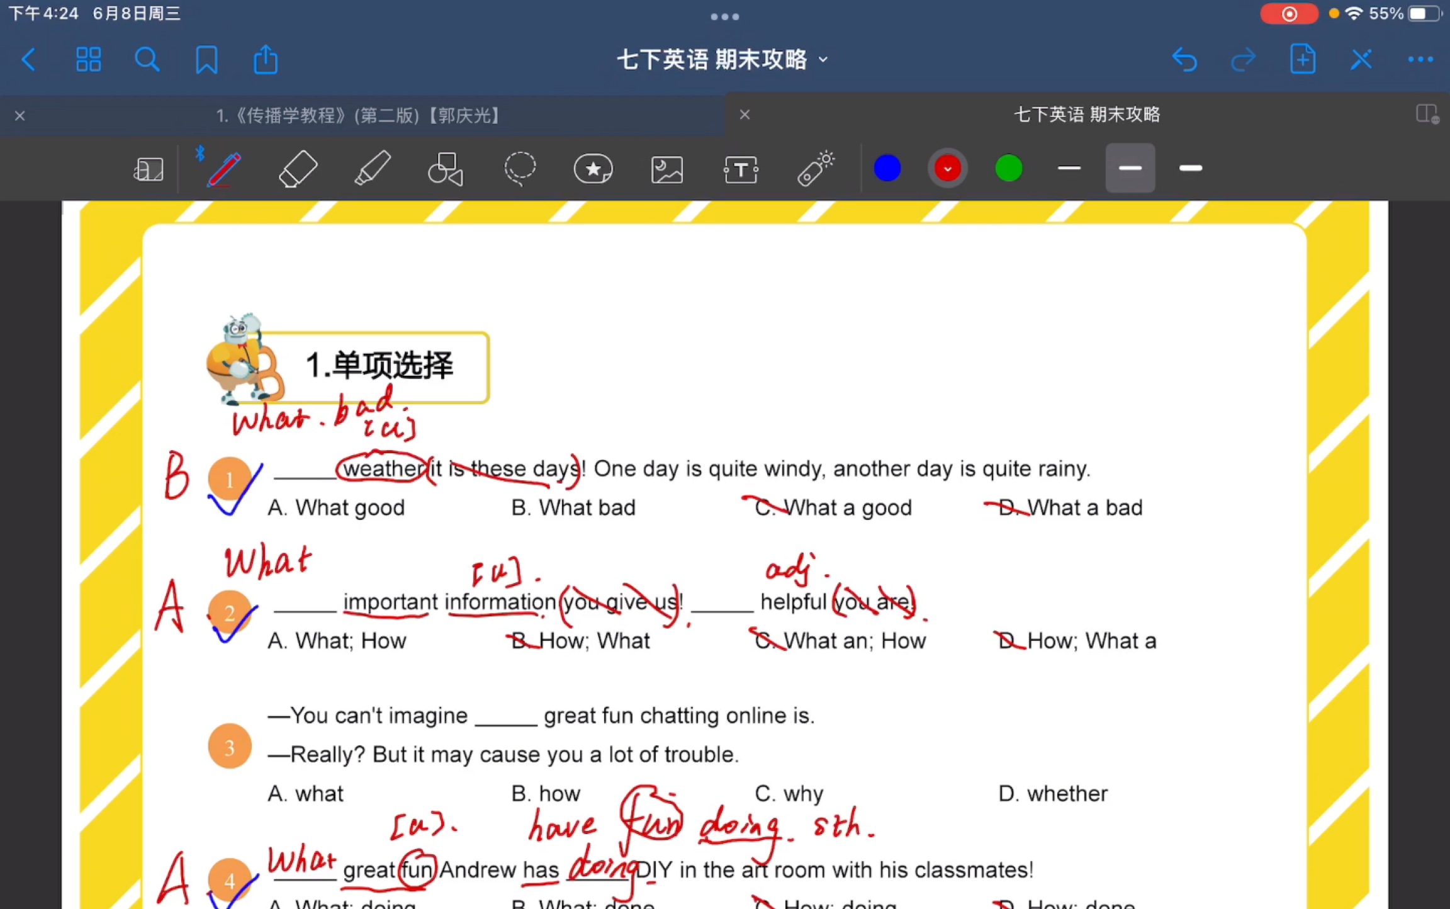The height and width of the screenshot is (909, 1450).
Task: Select the text tool
Action: 740,170
